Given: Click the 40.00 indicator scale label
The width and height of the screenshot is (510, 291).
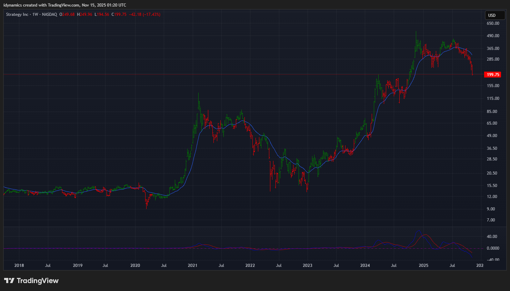Looking at the screenshot, I should 492,237.
